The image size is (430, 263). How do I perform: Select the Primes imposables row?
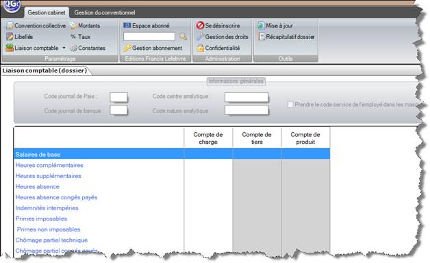pos(172,218)
